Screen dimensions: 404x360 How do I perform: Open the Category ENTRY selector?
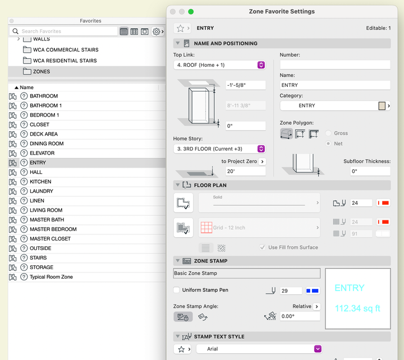click(335, 105)
